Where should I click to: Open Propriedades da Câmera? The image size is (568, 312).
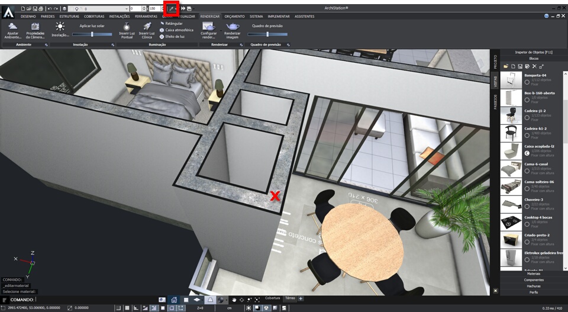pos(35,31)
